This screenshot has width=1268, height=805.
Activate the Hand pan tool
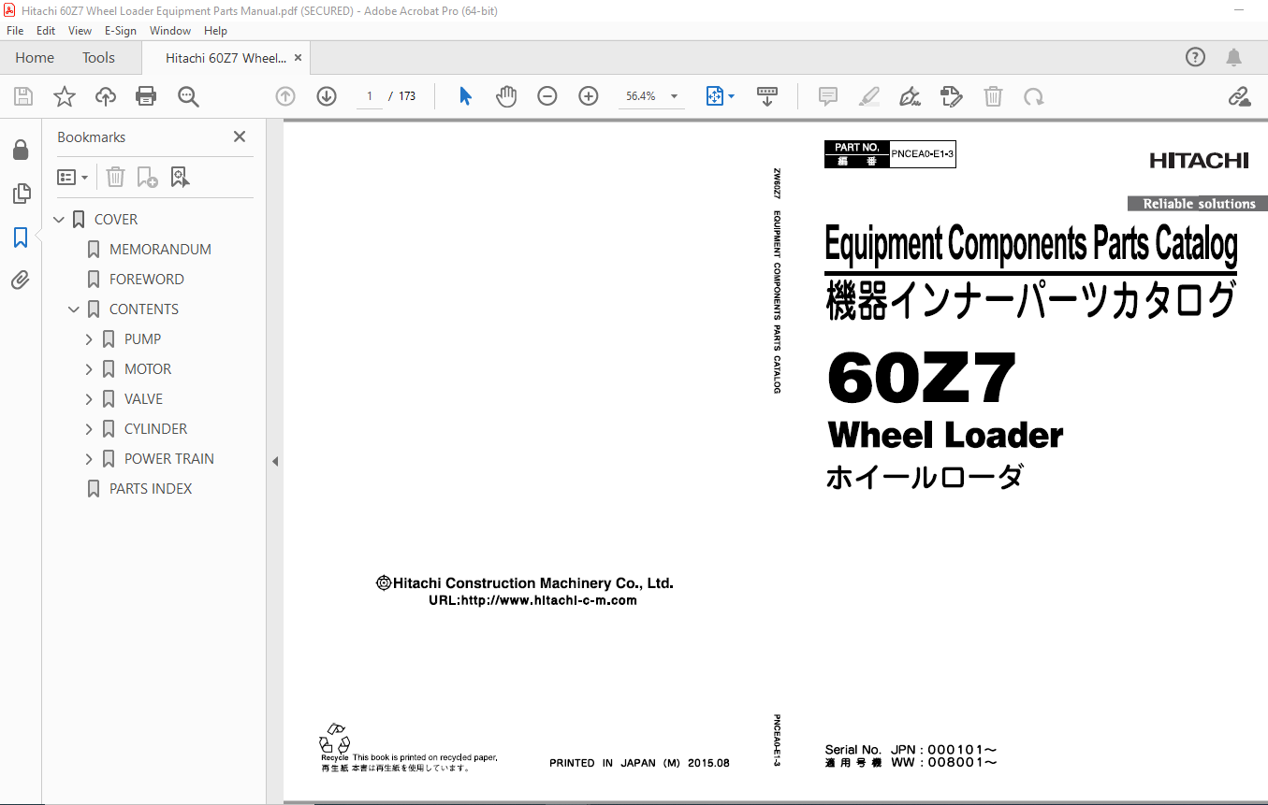[x=506, y=96]
